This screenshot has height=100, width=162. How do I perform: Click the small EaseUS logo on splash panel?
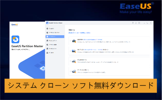[x=15, y=25]
